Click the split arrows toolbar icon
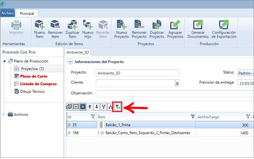254x159 pixels. (x=110, y=107)
